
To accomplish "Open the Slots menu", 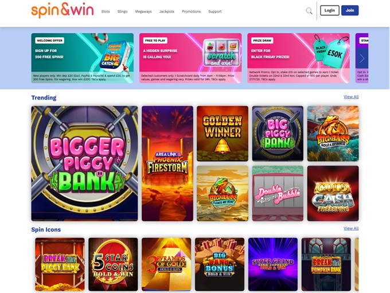I will (x=106, y=11).
